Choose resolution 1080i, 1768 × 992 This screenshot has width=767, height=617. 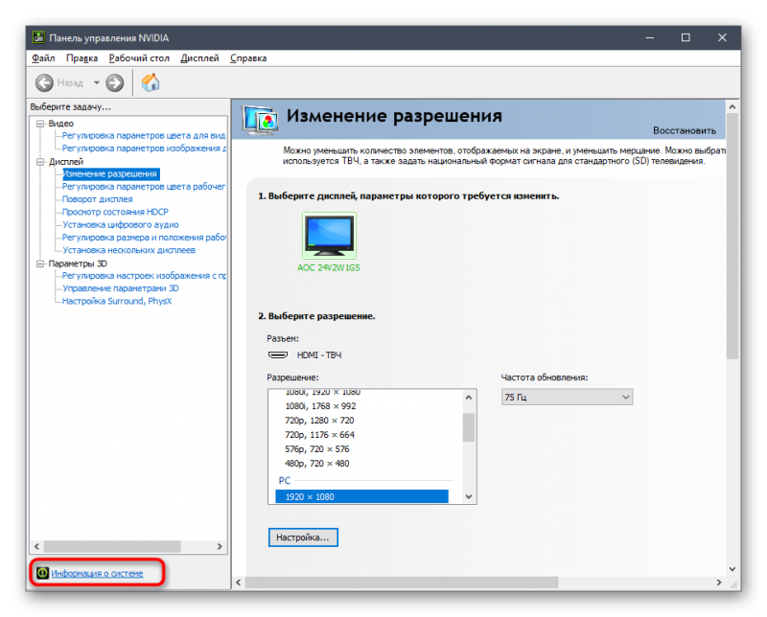pyautogui.click(x=320, y=406)
